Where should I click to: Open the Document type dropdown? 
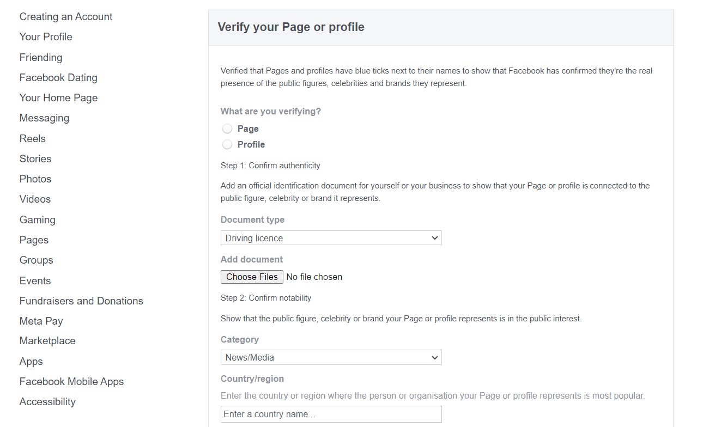(331, 238)
